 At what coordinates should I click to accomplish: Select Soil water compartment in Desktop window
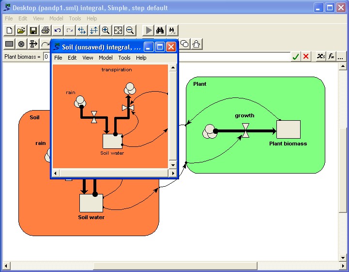pos(91,203)
